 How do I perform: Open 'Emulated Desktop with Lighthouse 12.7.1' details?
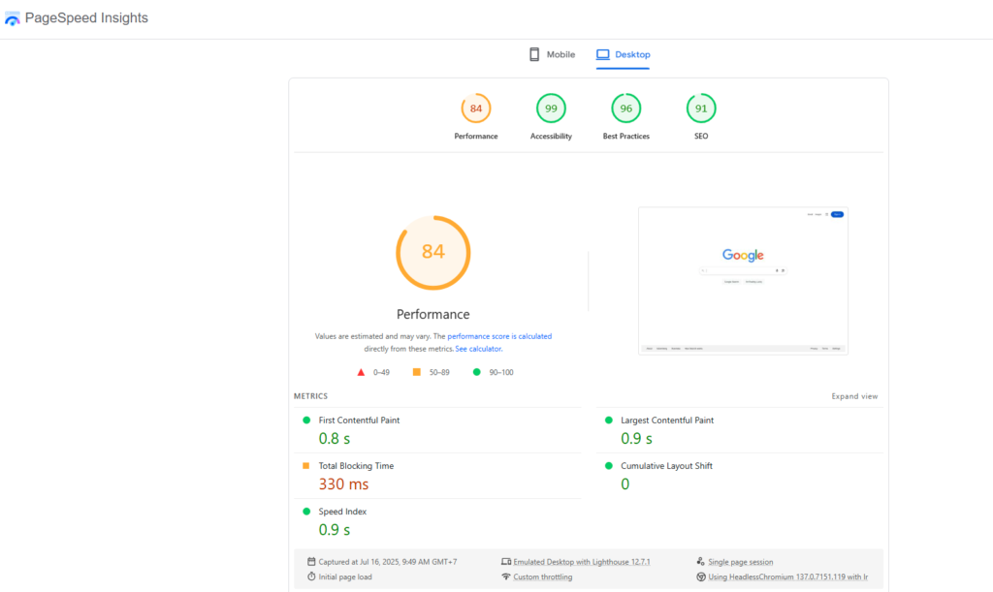coord(582,562)
